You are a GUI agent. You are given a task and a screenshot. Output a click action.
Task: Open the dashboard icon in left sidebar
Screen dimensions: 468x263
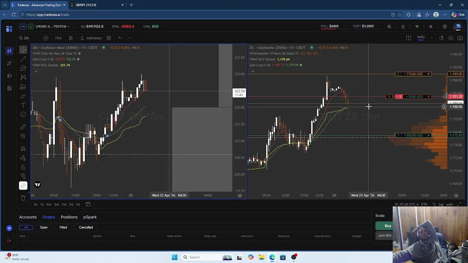[x=9, y=29]
